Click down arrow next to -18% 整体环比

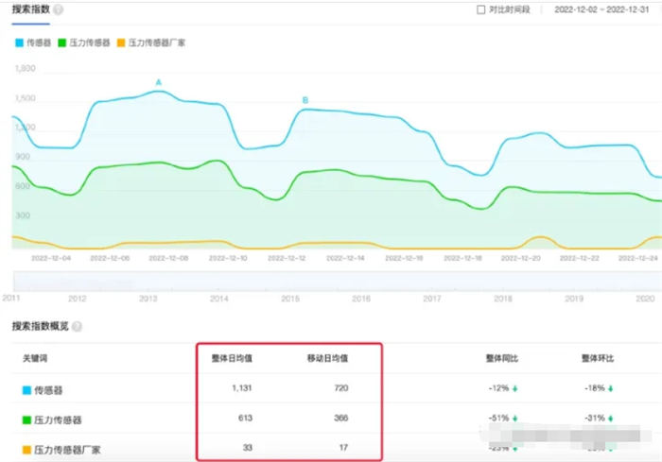612,388
